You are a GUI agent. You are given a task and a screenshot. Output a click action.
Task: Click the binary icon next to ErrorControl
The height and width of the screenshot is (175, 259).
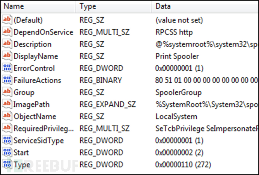[x=7, y=68]
